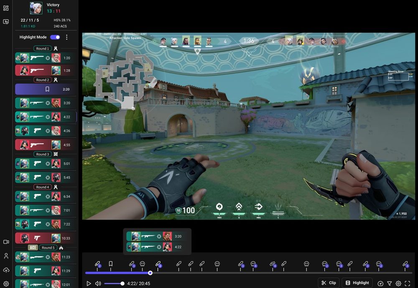Screen dimensions: 418x288
Task: Click the camera recording icon in sidebar
Action: pos(6,242)
